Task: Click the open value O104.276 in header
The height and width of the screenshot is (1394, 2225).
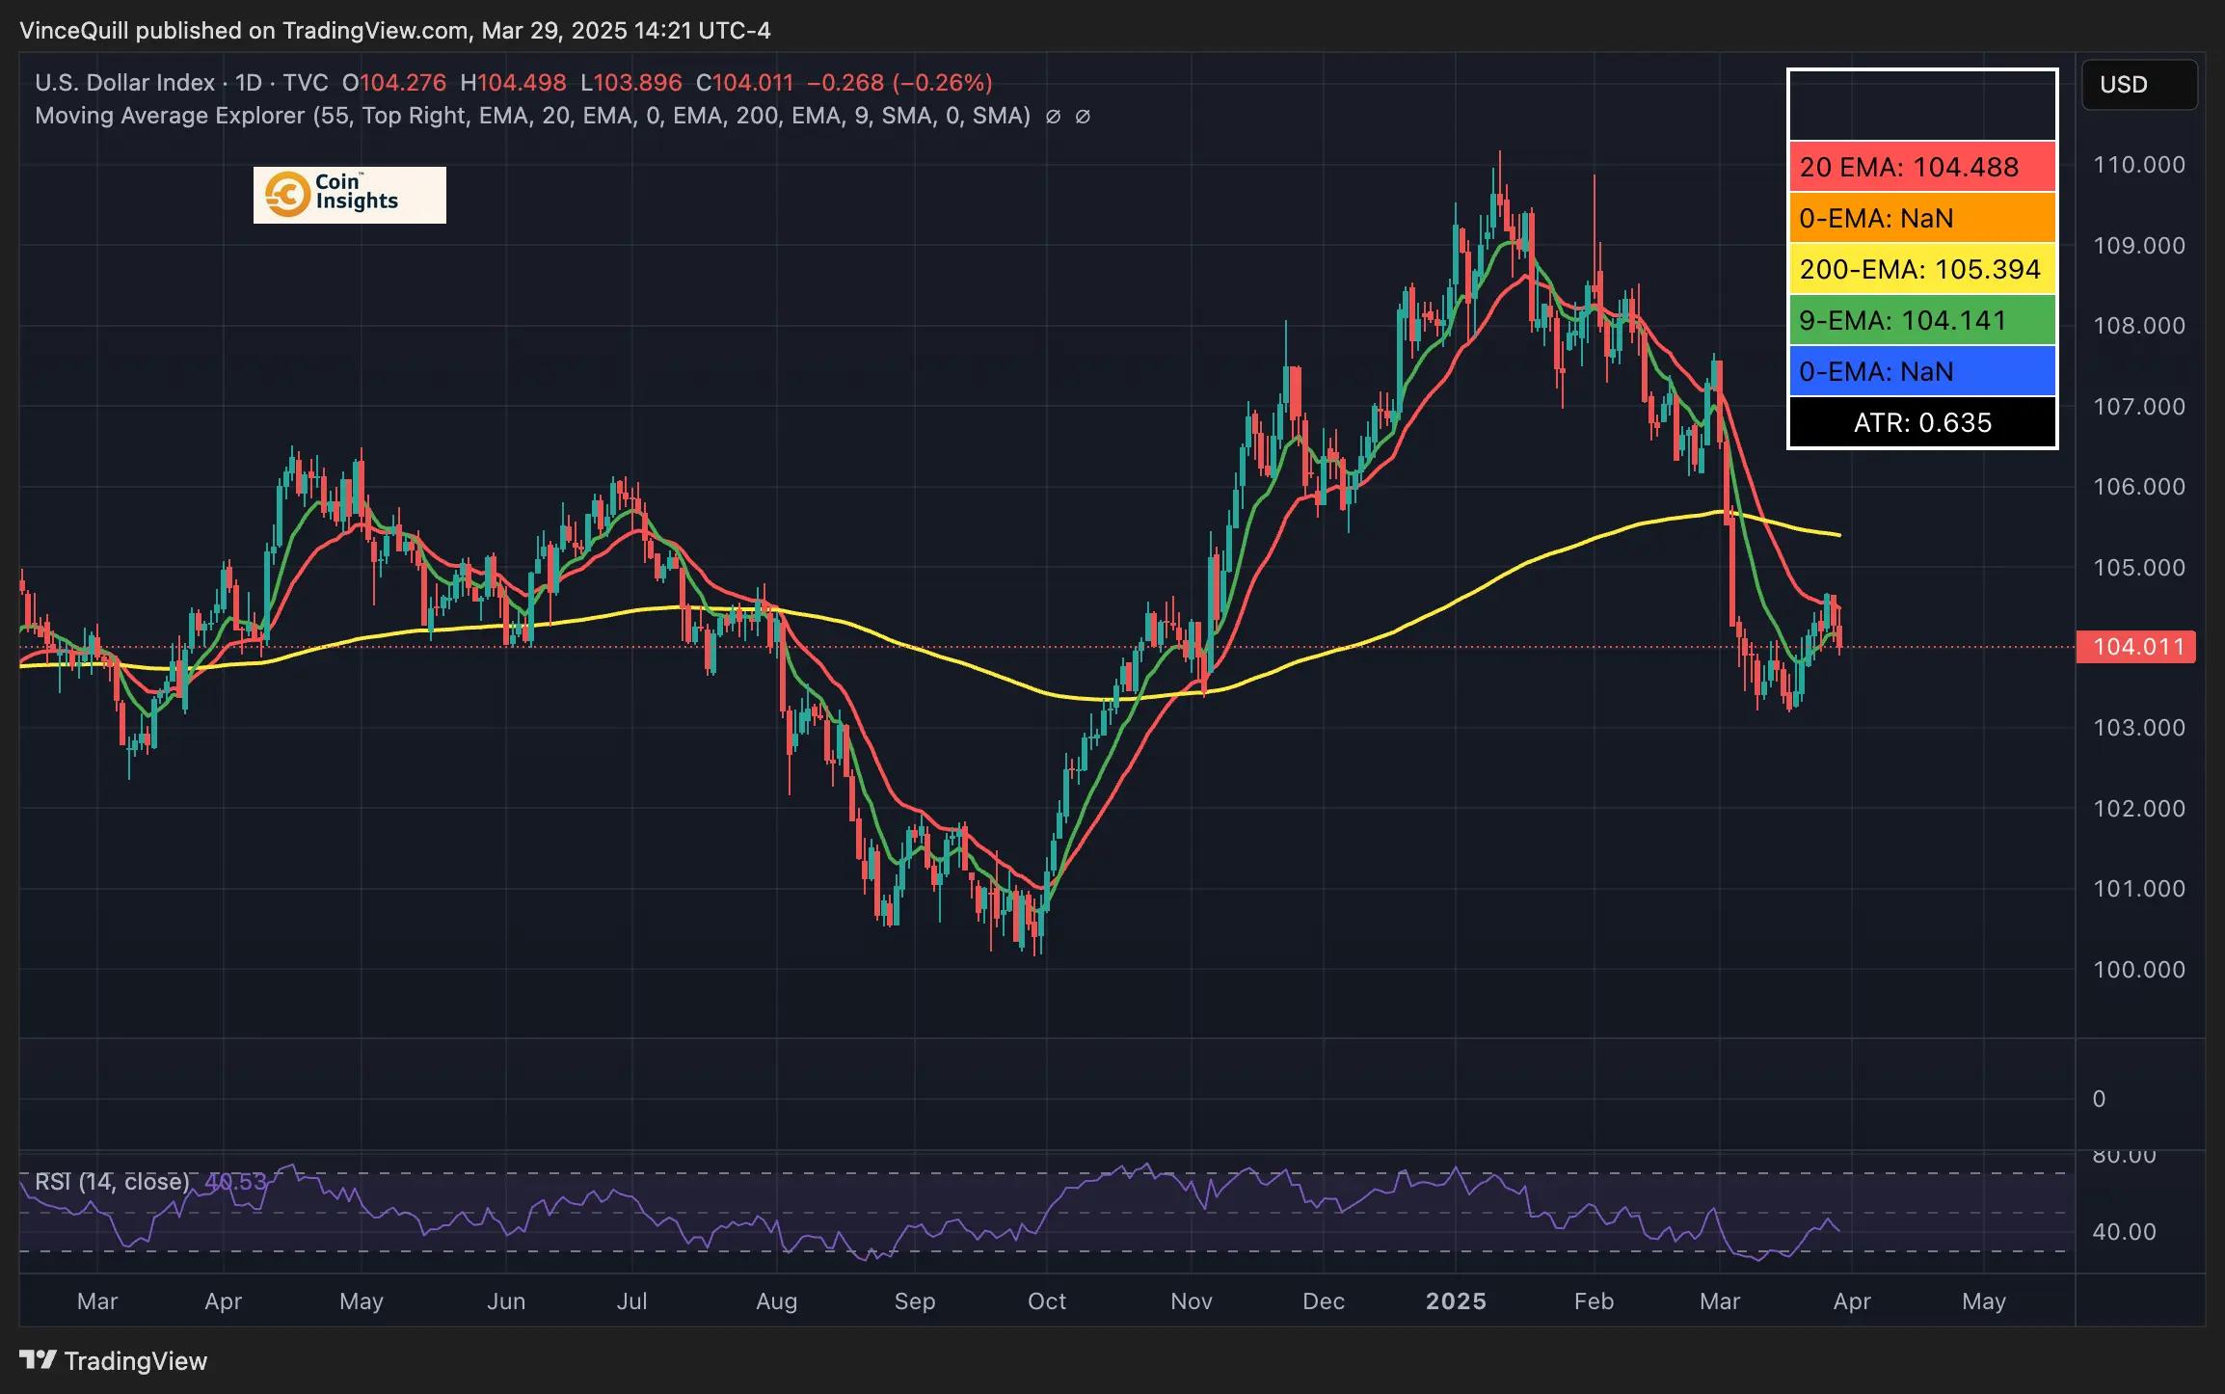Action: pos(394,83)
